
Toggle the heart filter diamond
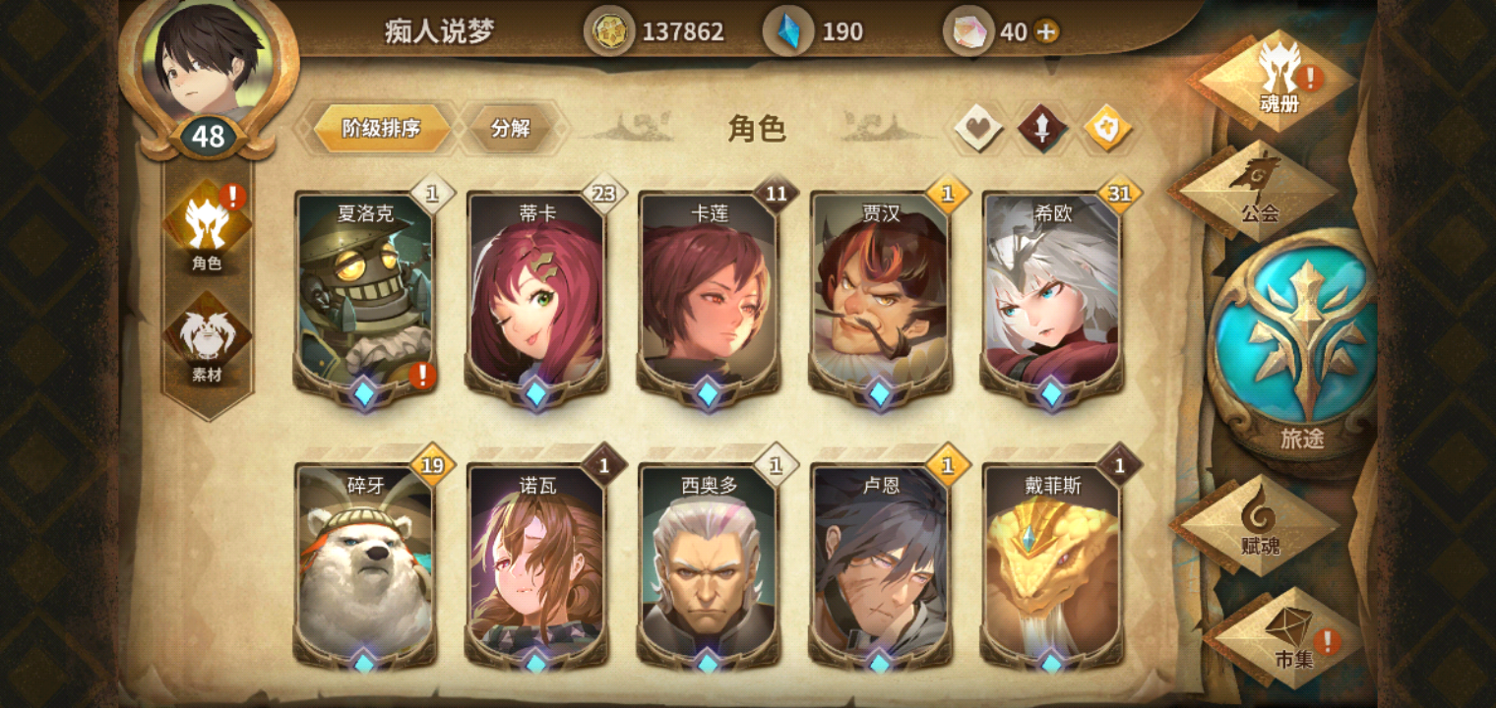point(978,128)
